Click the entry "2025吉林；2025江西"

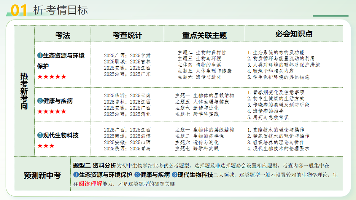pos(127,102)
